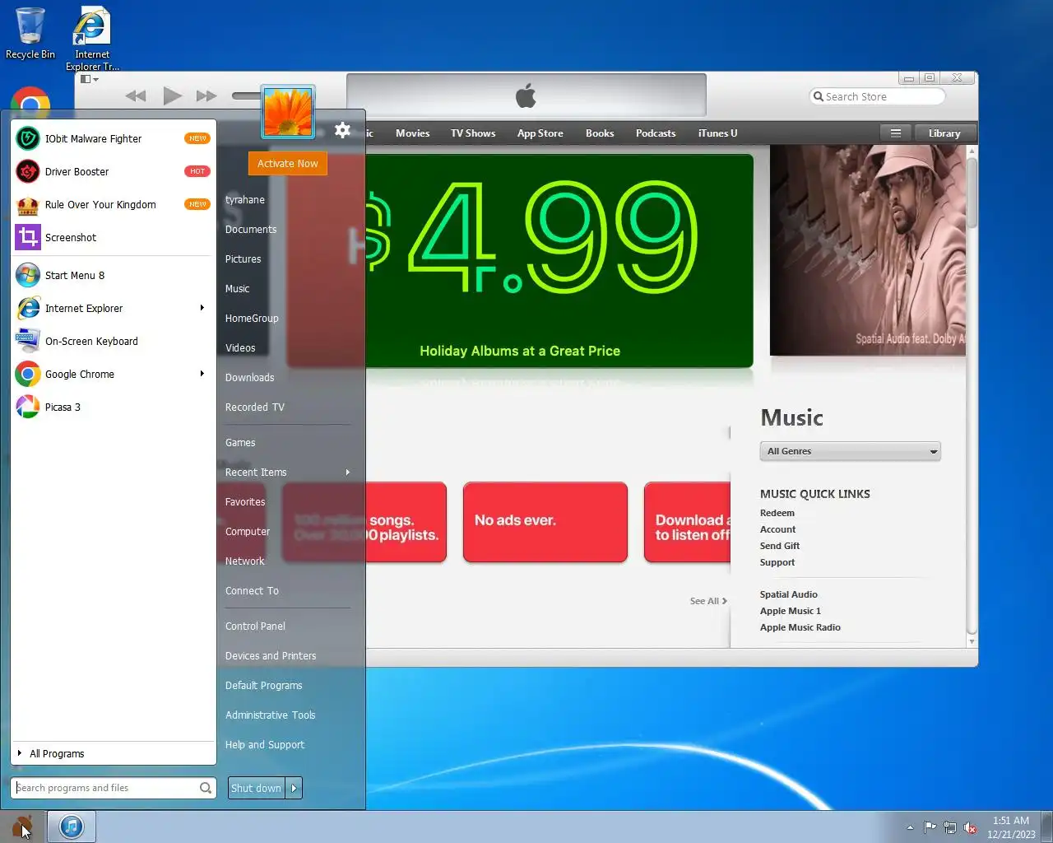1053x843 pixels.
Task: Open Books tab in iTunes
Action: [600, 133]
